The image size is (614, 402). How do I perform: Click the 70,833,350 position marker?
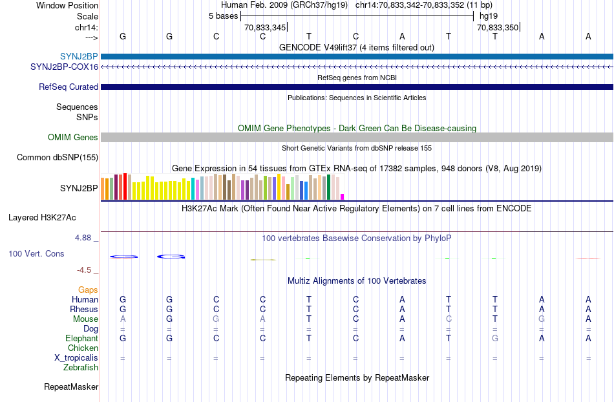coord(498,27)
